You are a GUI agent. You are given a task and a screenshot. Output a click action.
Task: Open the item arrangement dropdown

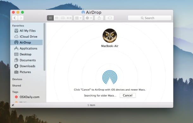78,18
